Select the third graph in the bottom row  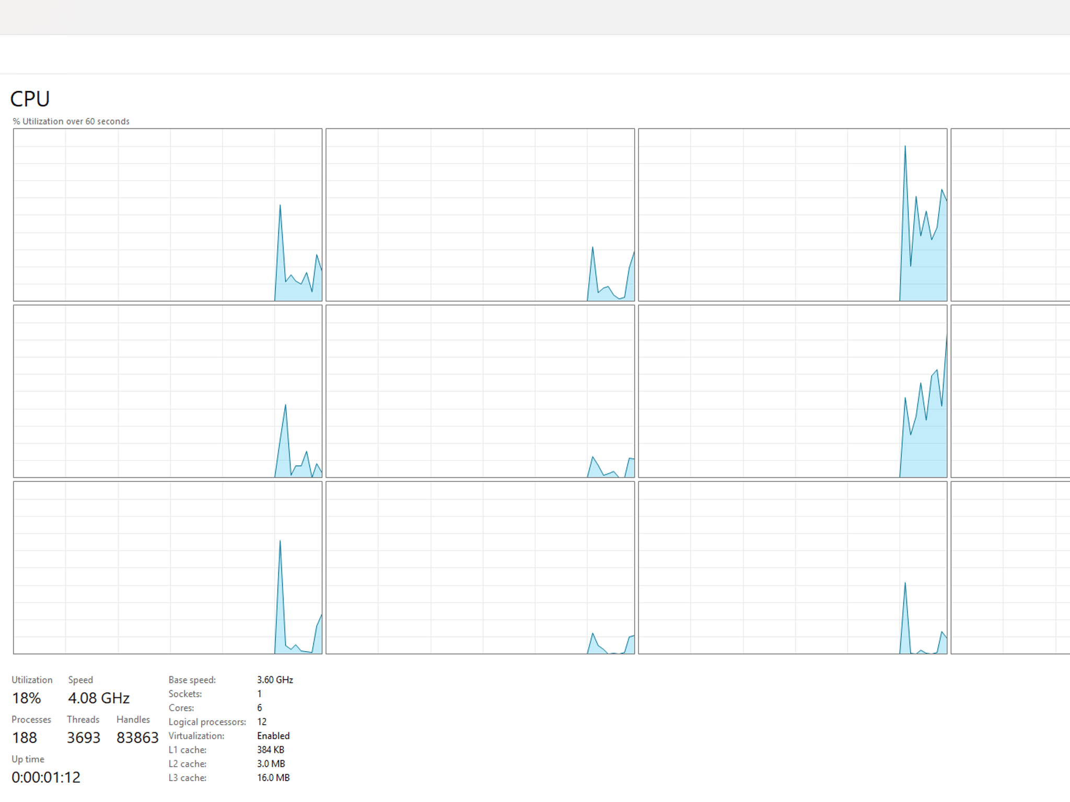click(793, 568)
